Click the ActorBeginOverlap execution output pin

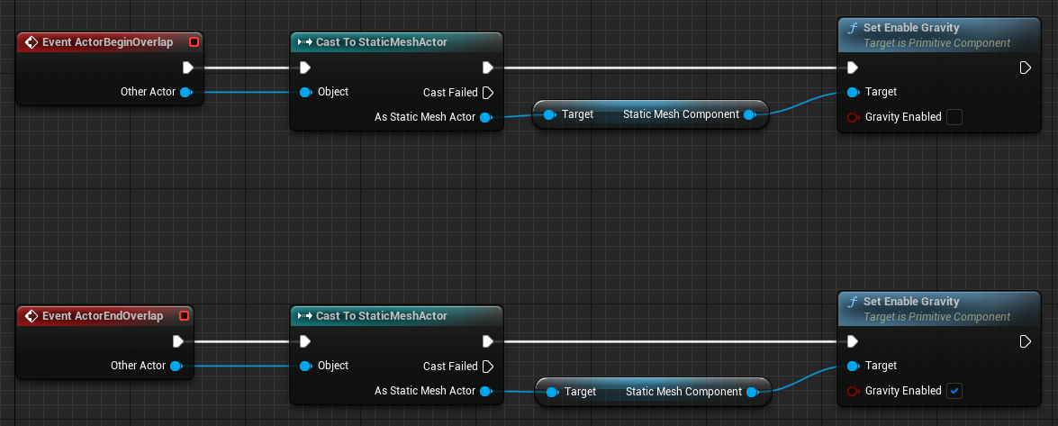(188, 68)
